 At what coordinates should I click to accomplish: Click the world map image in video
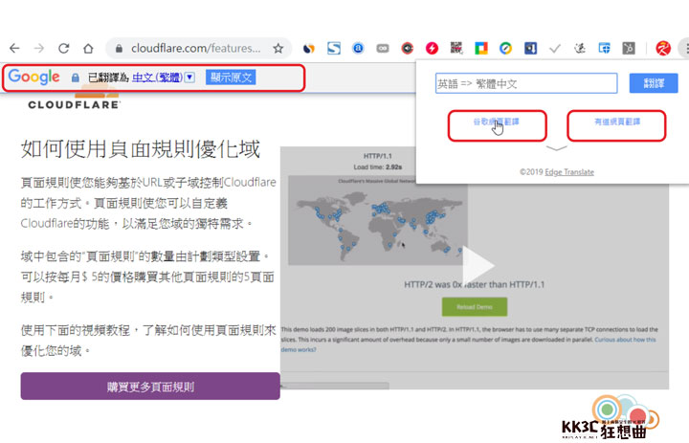(x=378, y=220)
